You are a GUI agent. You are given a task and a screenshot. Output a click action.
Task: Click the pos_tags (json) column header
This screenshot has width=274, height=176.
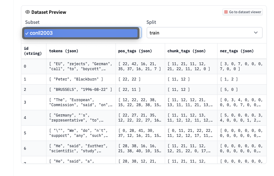click(x=140, y=51)
